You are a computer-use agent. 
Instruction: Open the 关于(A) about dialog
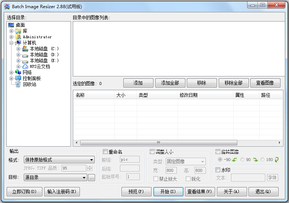[232, 192]
